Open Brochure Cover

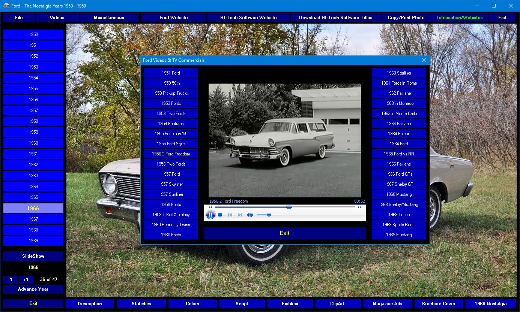tap(439, 304)
